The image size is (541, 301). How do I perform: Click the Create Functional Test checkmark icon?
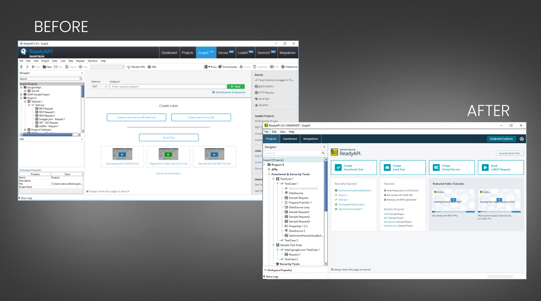(338, 167)
